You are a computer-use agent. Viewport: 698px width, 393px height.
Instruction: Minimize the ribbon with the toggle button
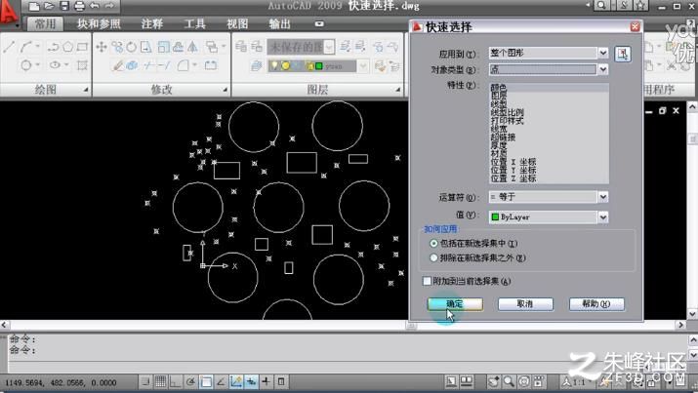(x=319, y=23)
